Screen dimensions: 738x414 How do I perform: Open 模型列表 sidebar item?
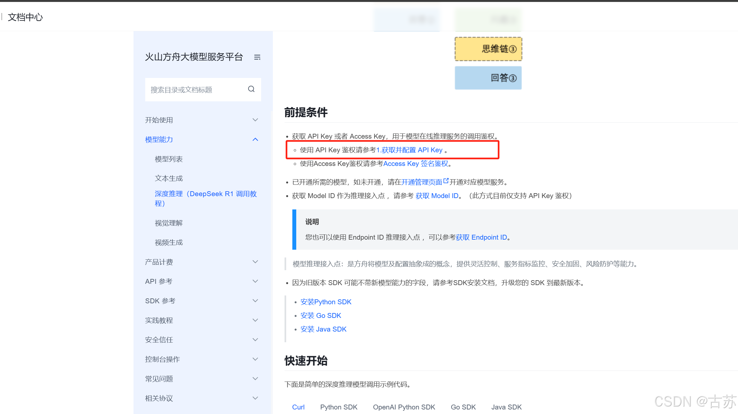coord(169,159)
